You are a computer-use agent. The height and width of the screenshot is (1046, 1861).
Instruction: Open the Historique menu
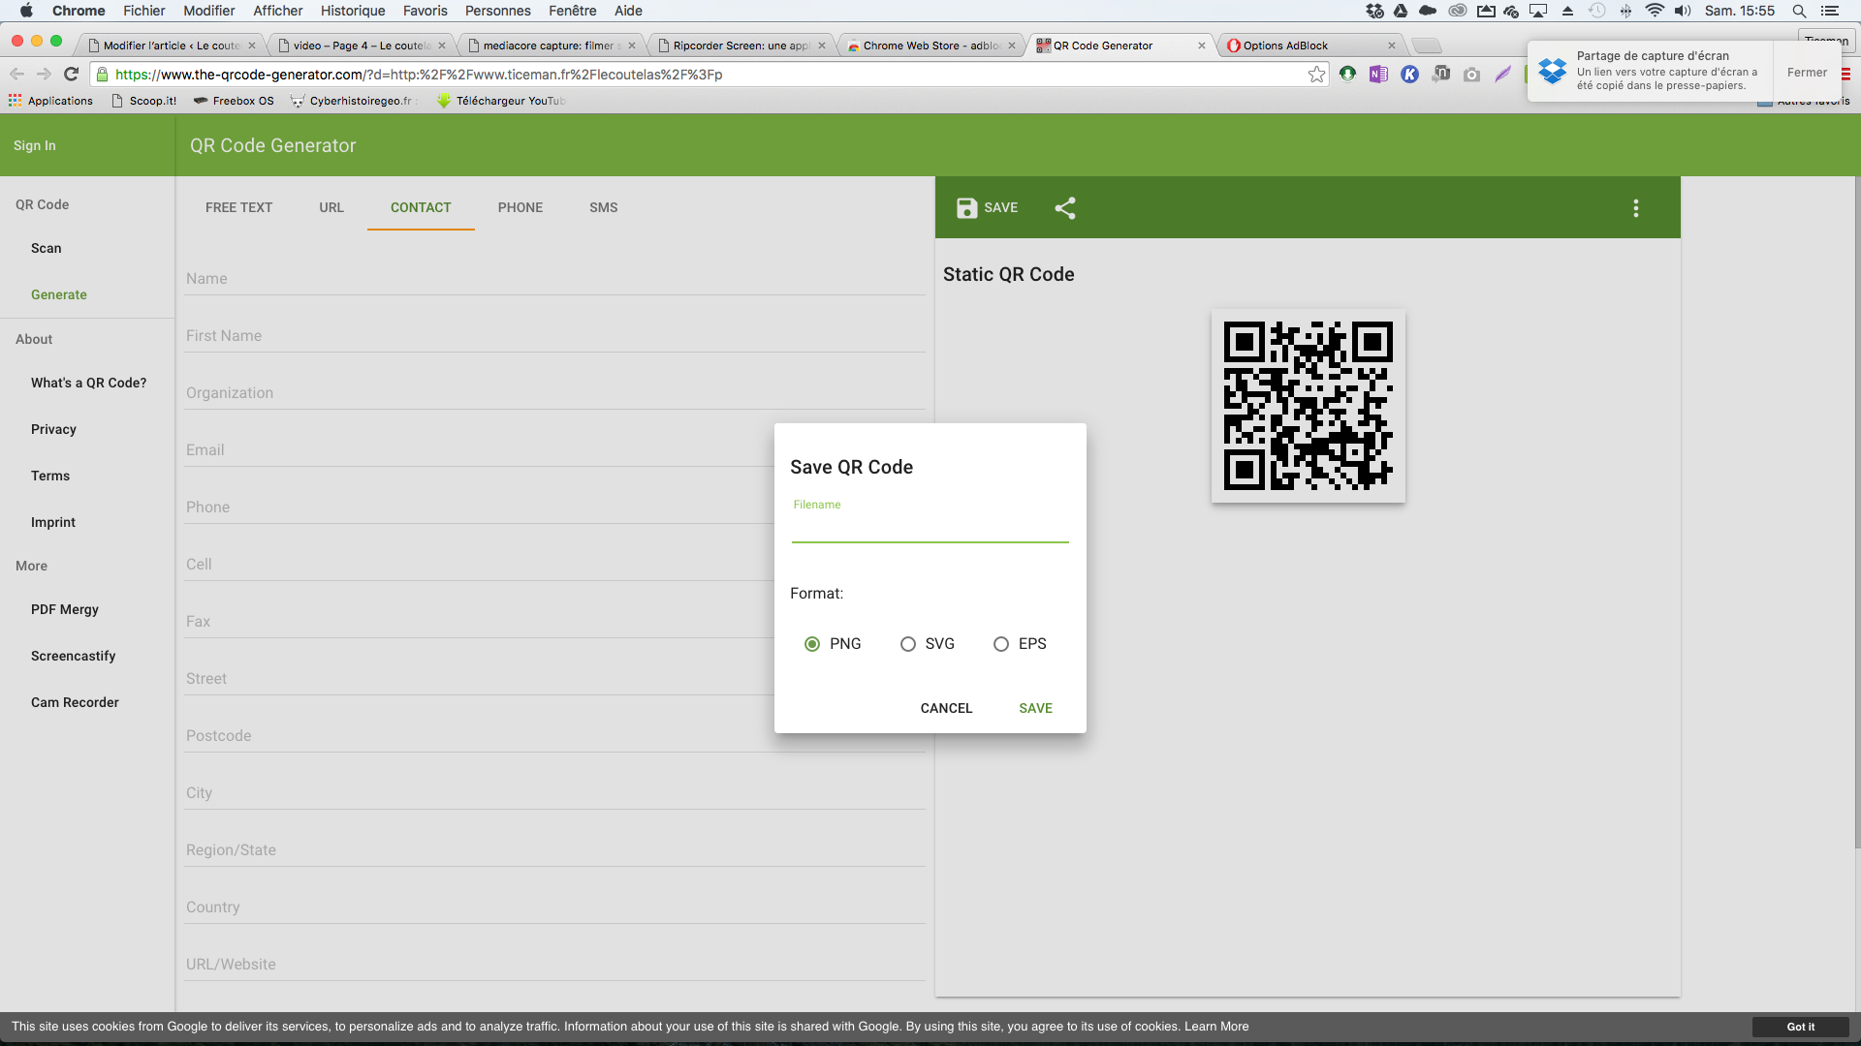[x=353, y=11]
